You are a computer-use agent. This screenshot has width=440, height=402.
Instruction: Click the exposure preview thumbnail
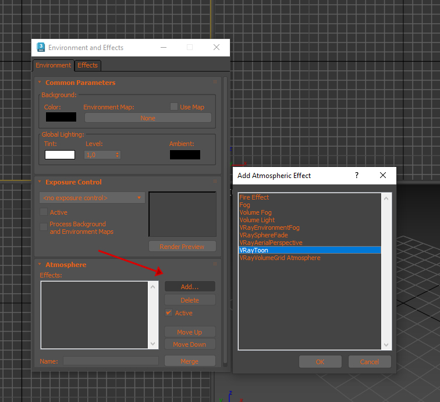tap(182, 214)
